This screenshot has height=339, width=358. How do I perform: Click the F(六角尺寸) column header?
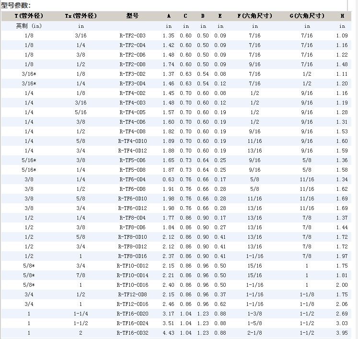[x=254, y=16]
